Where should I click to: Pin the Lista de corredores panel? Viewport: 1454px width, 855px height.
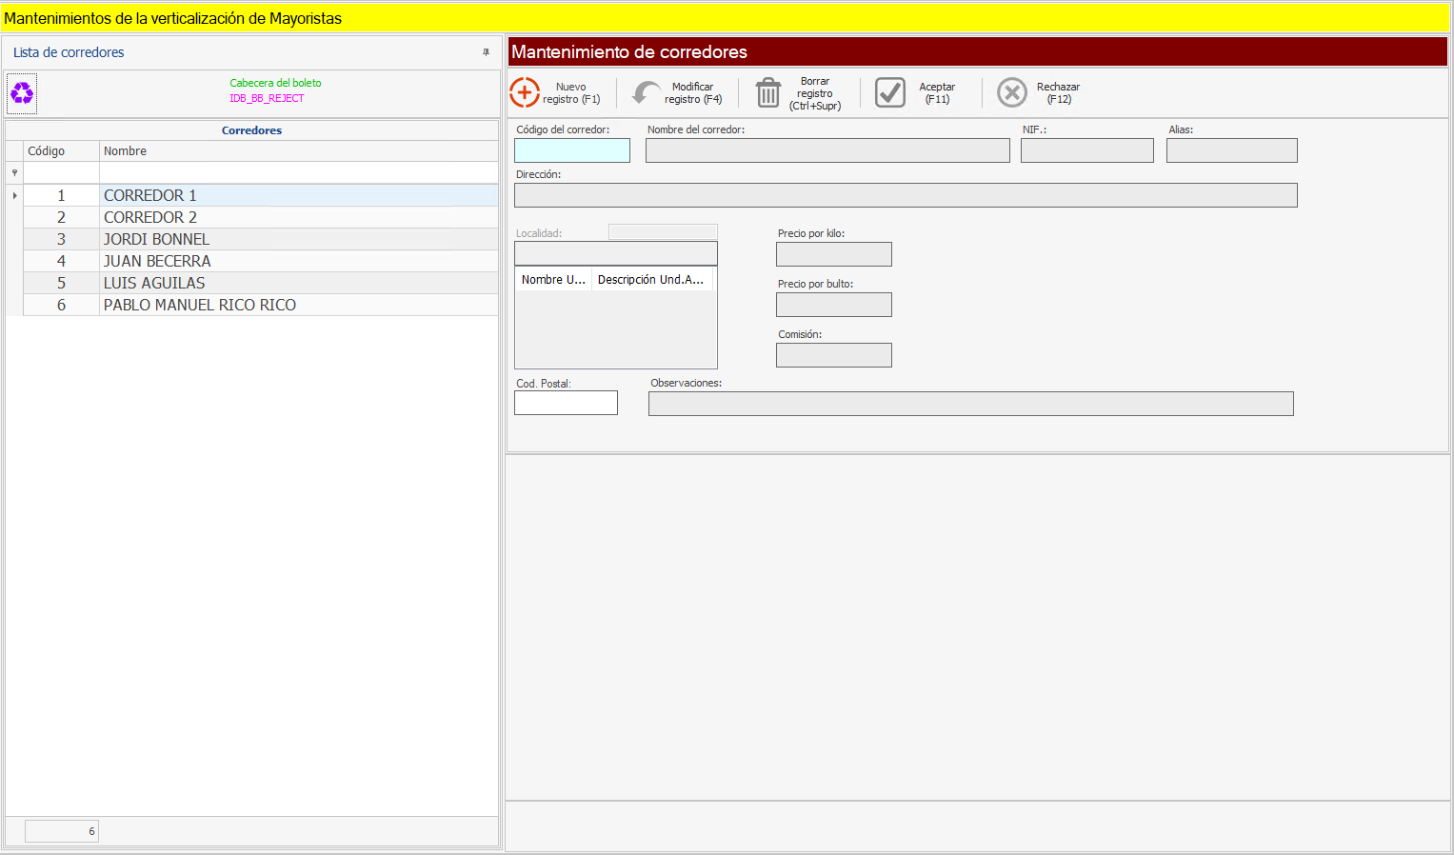coord(486,52)
